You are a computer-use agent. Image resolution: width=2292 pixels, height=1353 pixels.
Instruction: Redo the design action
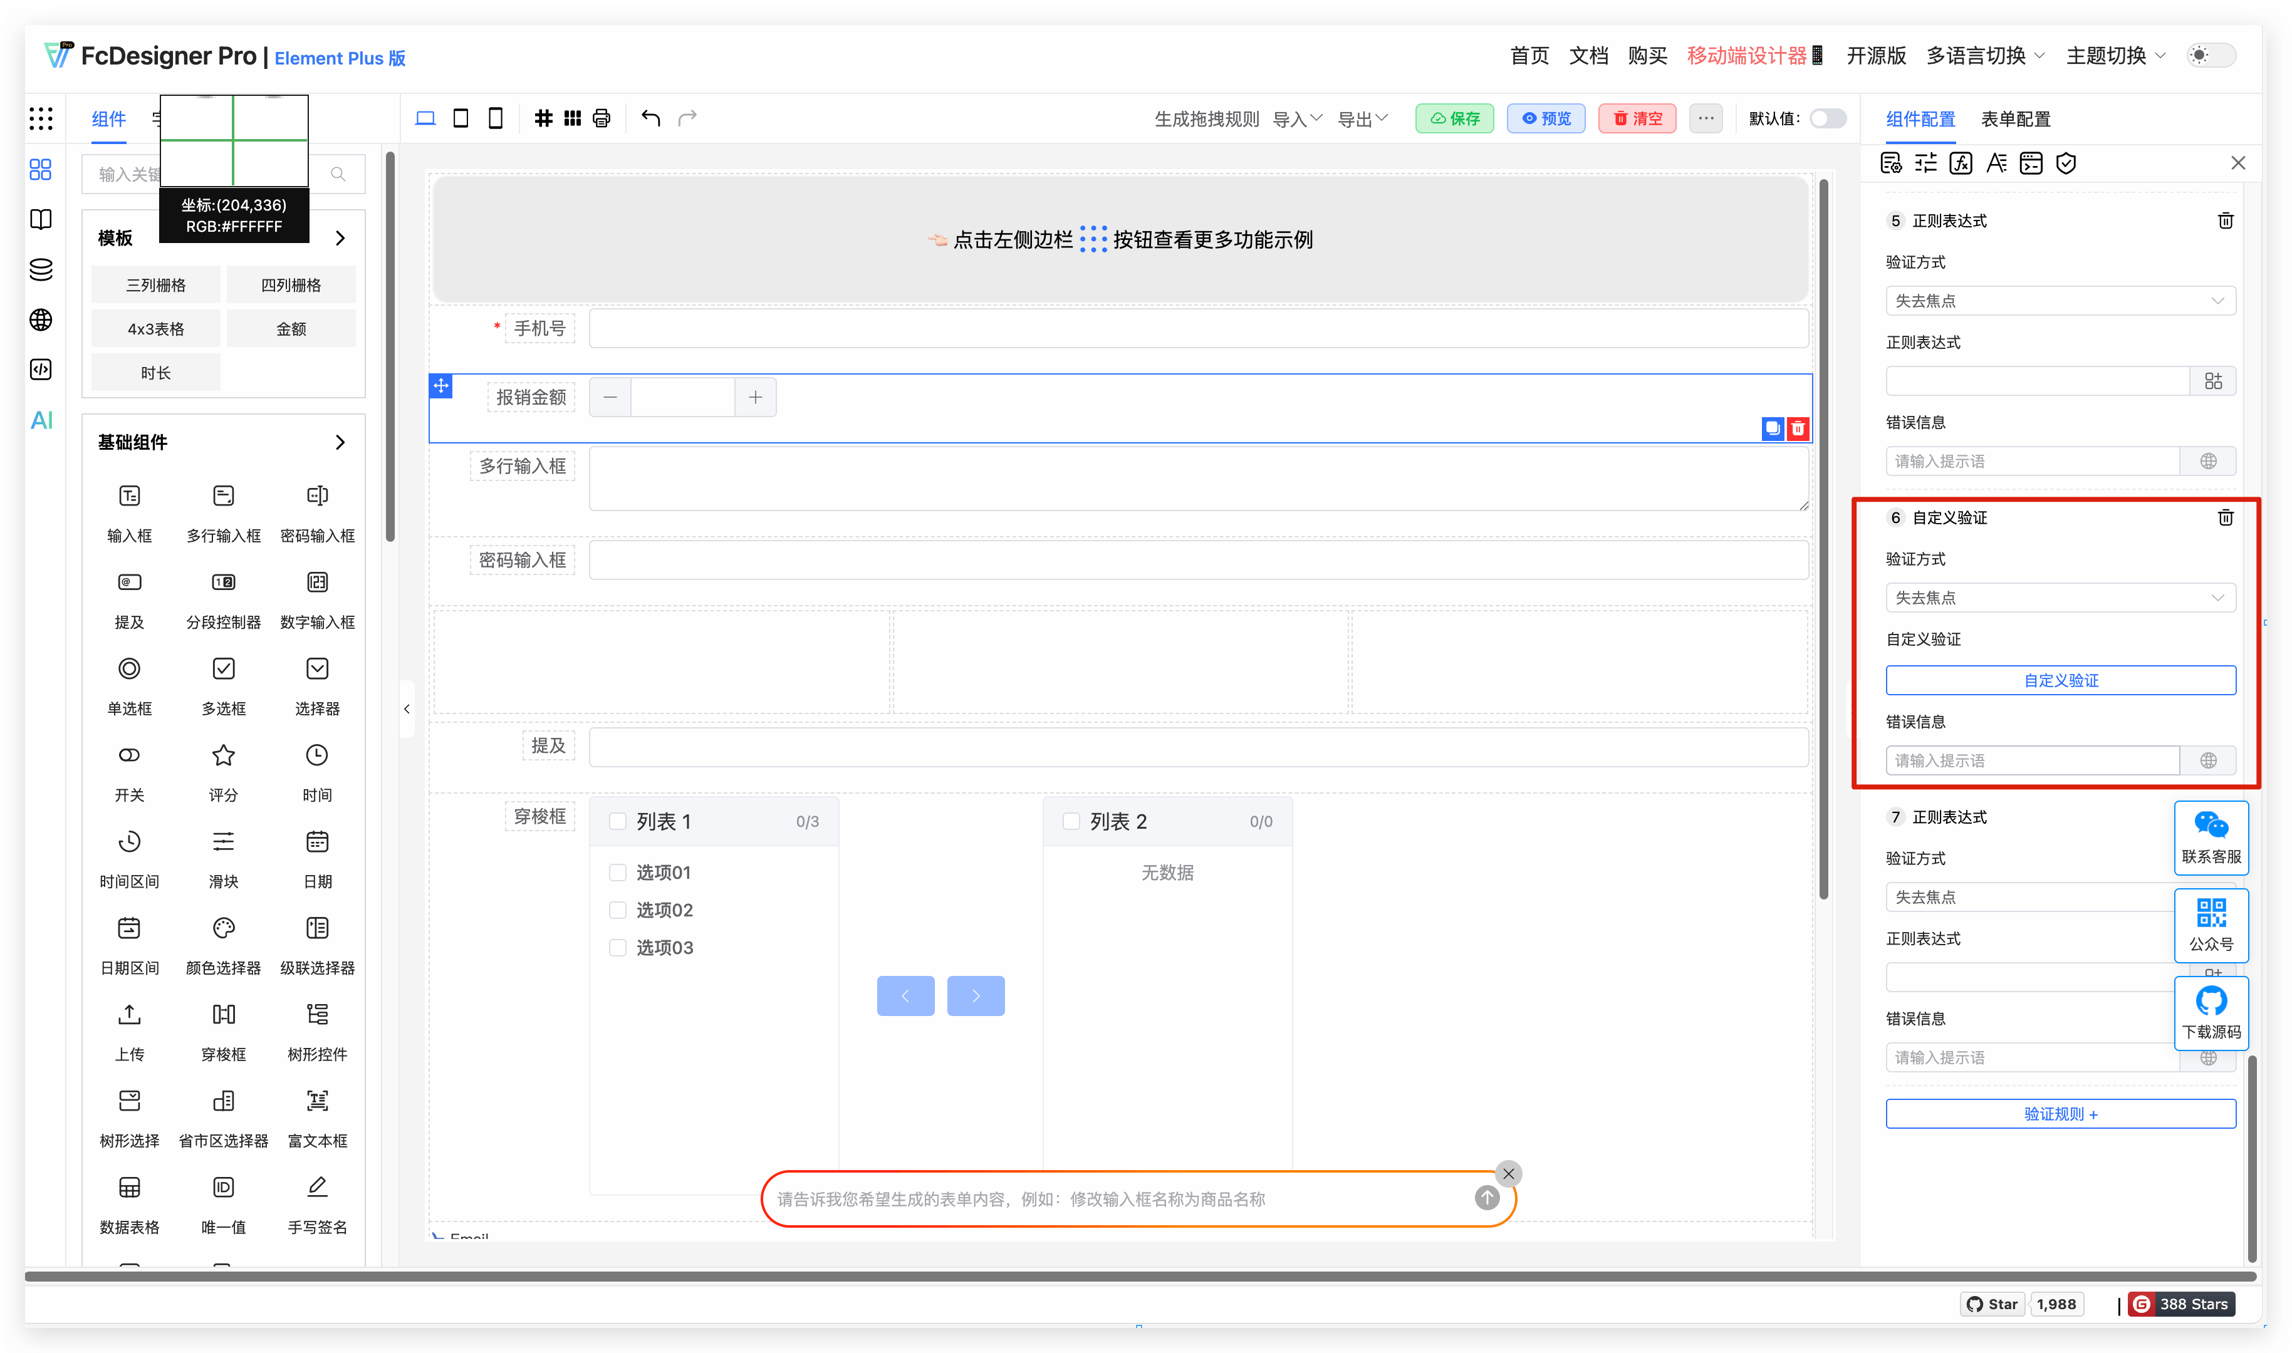687,118
